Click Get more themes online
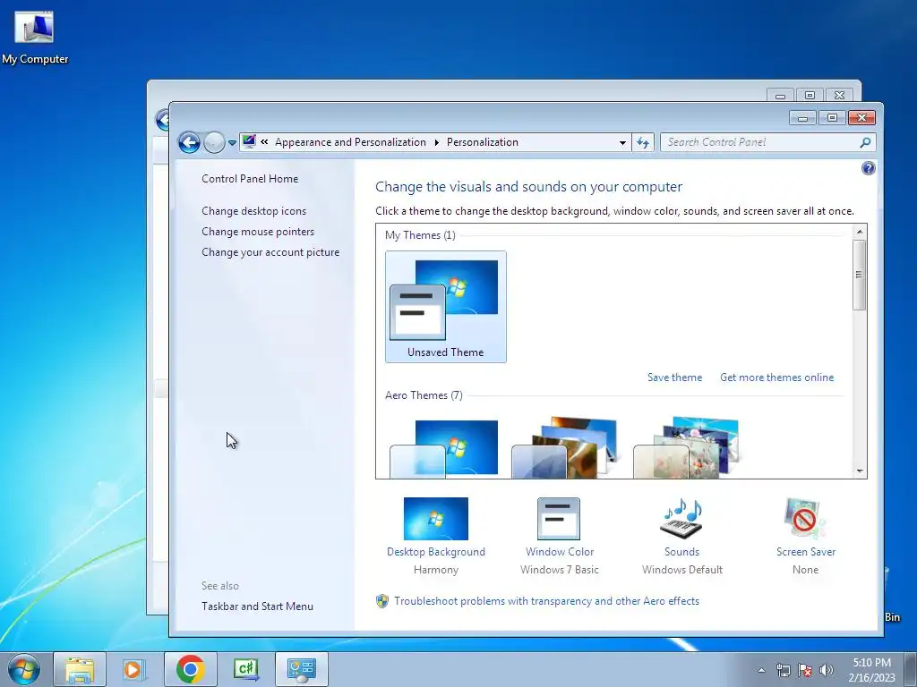 coord(776,377)
